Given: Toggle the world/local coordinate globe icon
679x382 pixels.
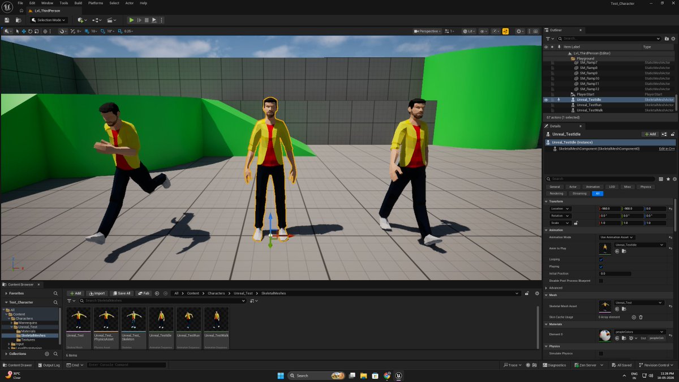Looking at the screenshot, I should (46, 31).
